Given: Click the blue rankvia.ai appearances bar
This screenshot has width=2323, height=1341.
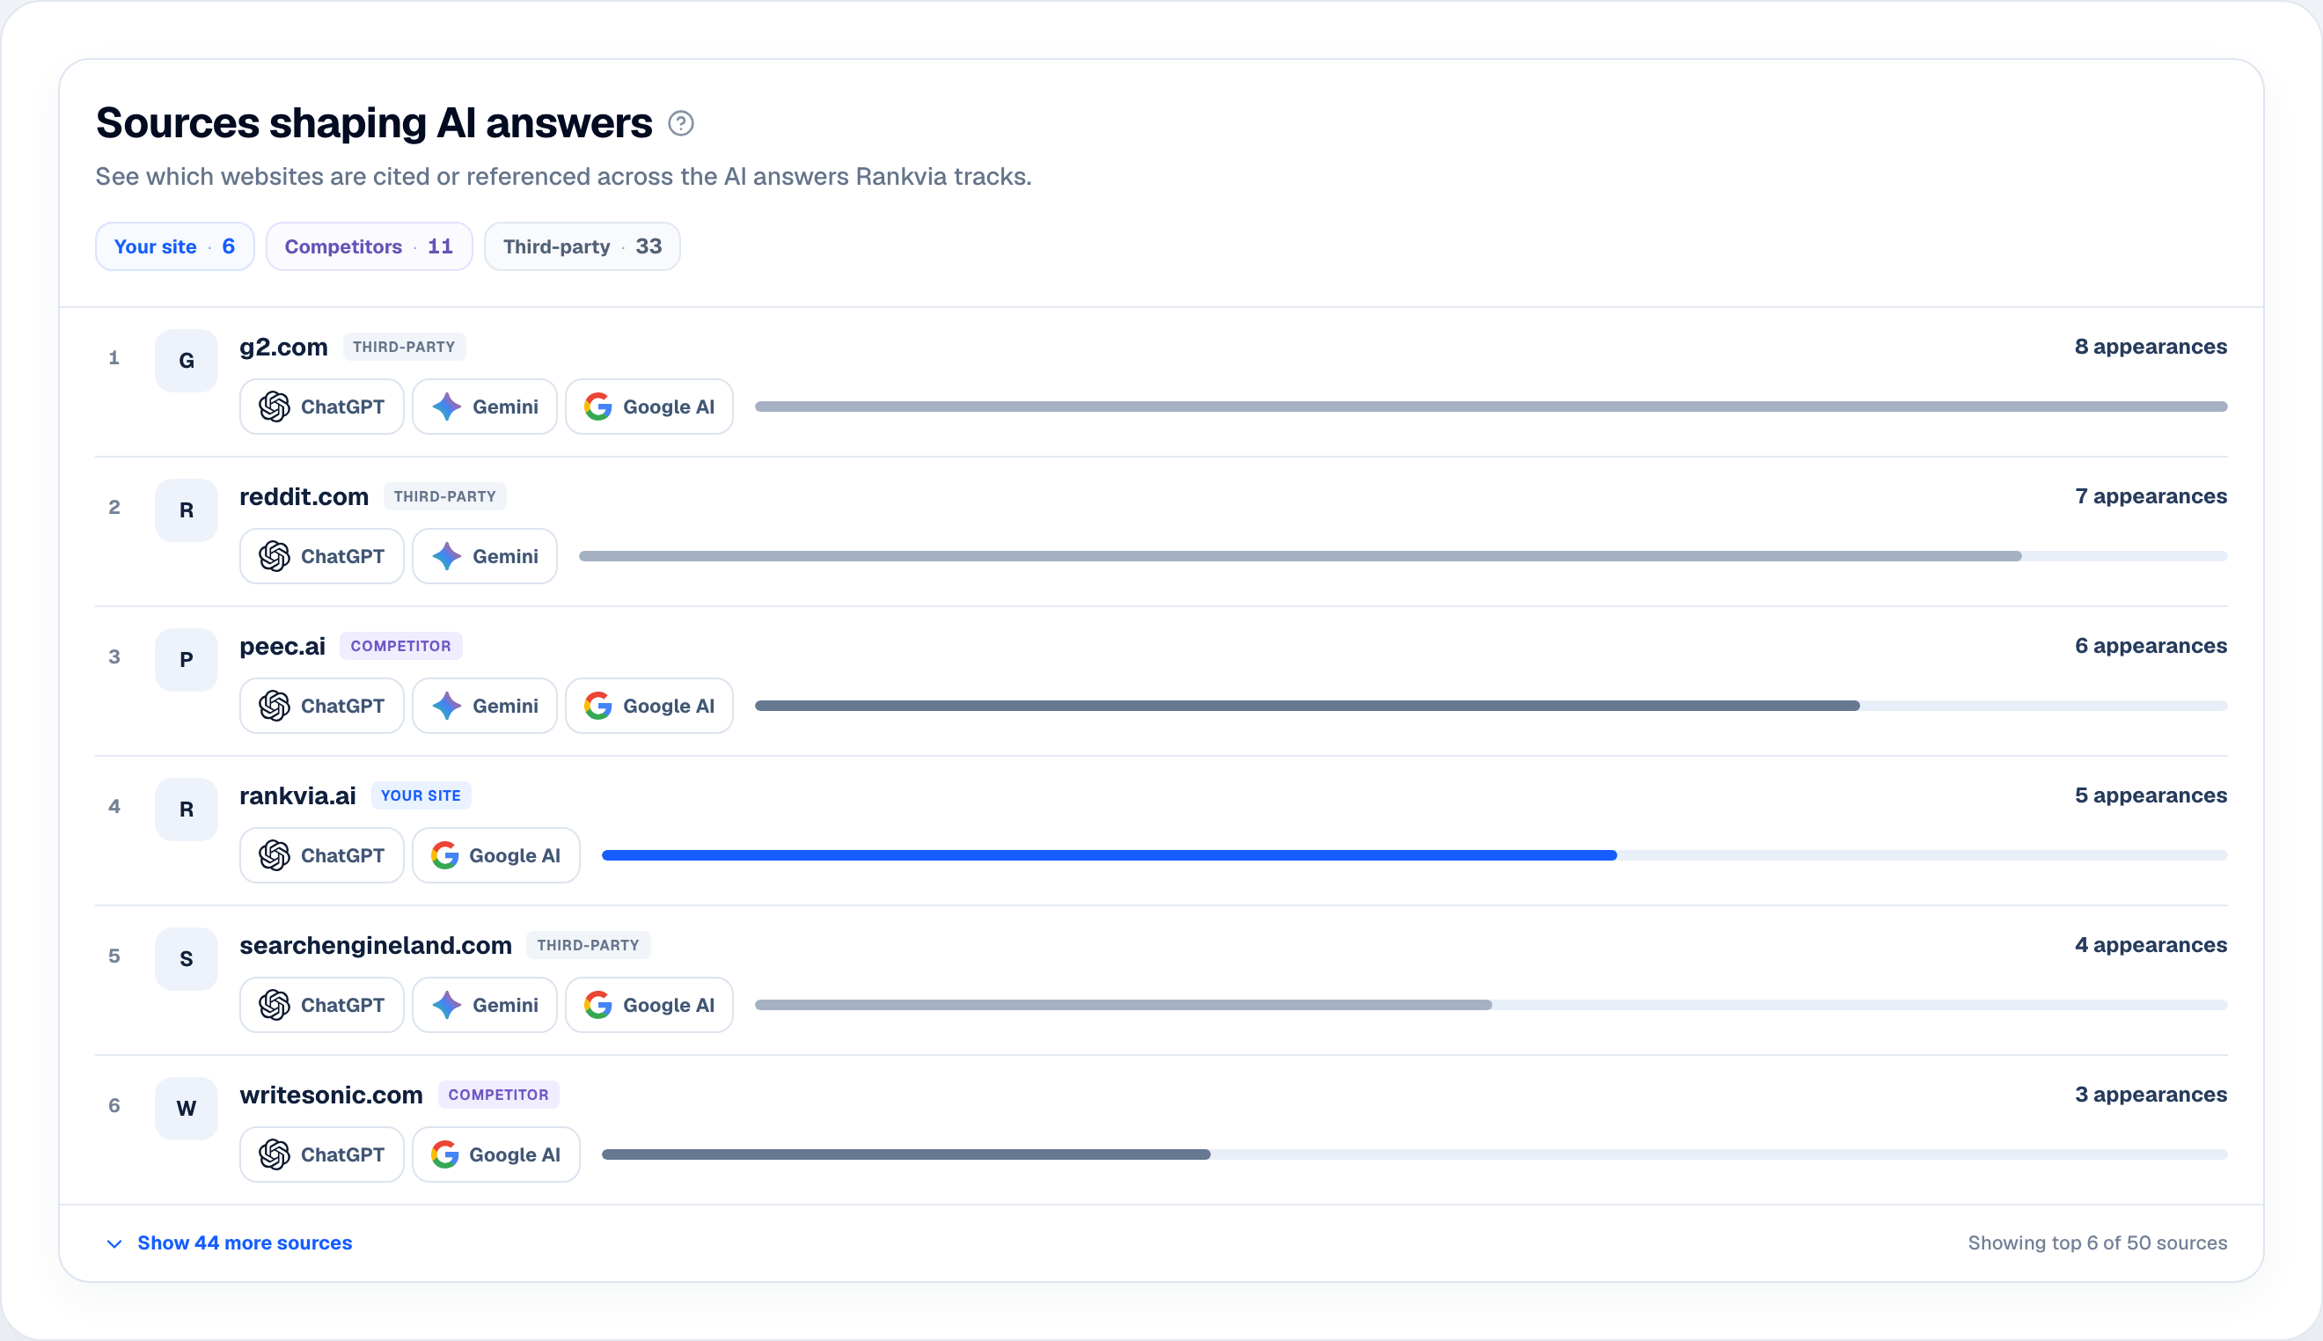Looking at the screenshot, I should (x=1110, y=855).
